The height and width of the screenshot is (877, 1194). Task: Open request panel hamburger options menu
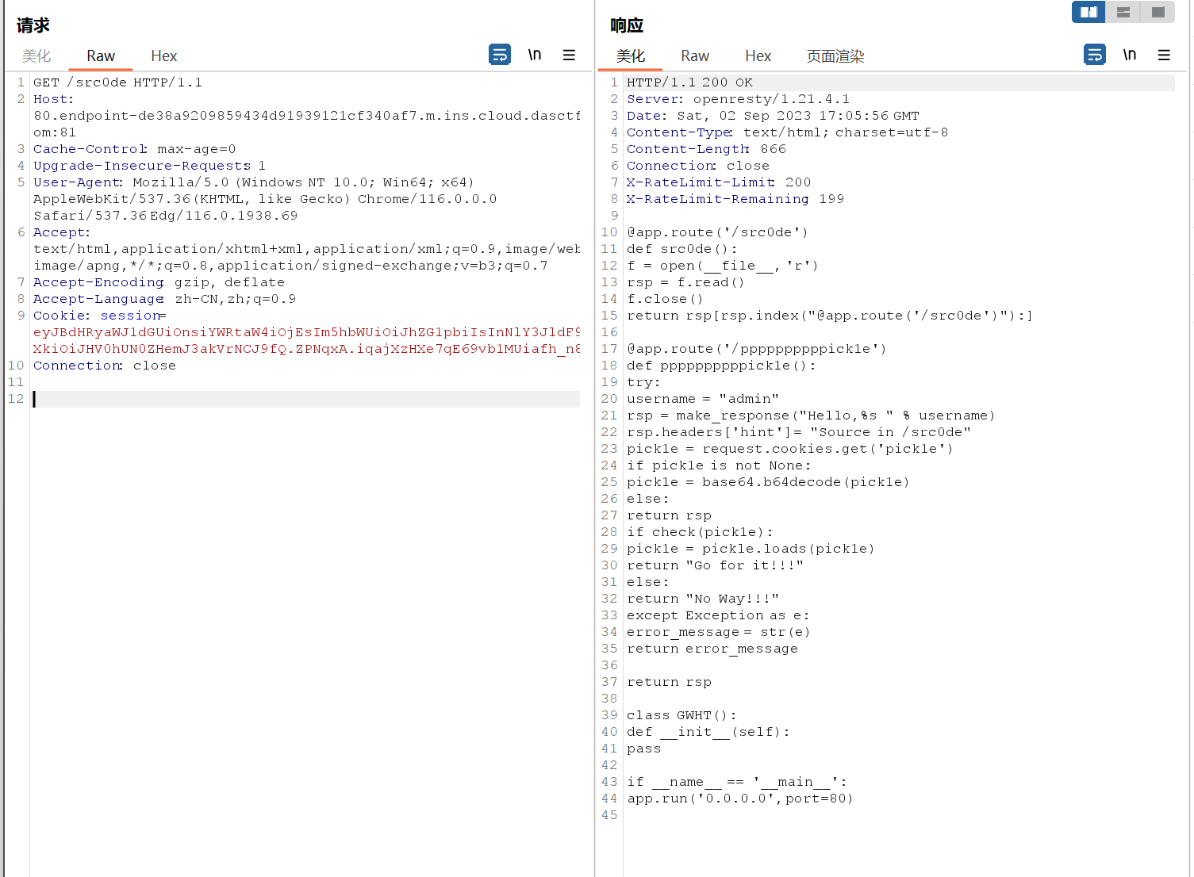(x=569, y=55)
